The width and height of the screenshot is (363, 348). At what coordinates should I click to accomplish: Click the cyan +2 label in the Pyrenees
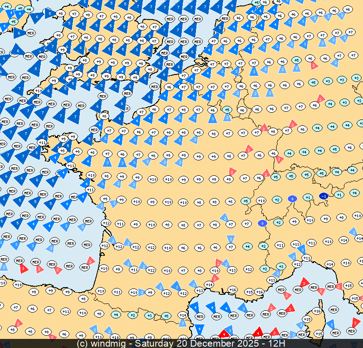[x=132, y=315]
